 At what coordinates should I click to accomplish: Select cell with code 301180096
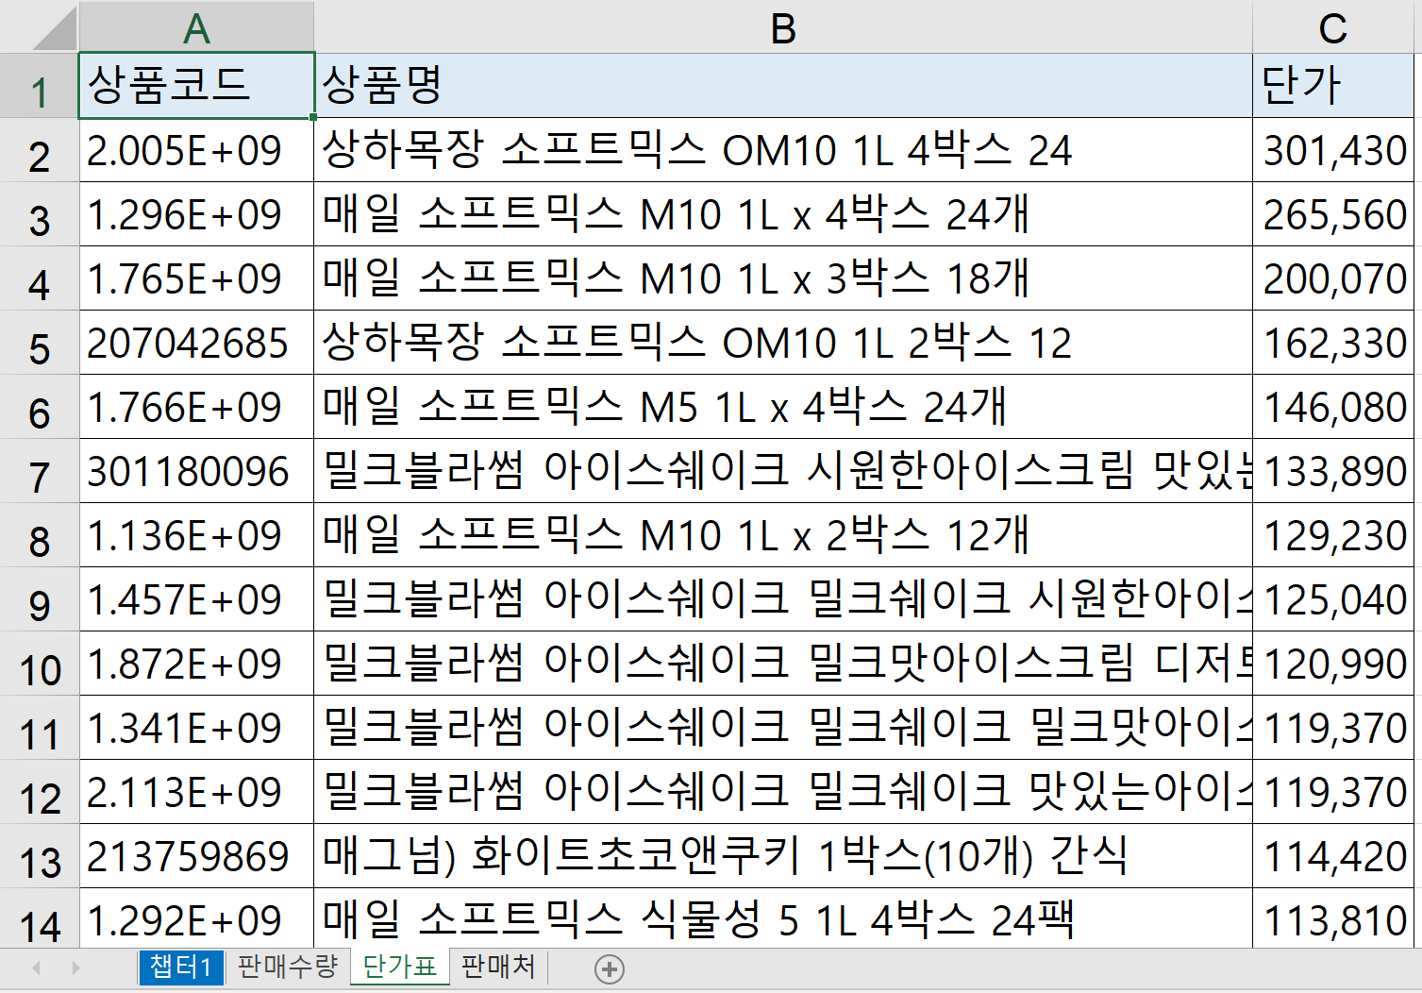pyautogui.click(x=196, y=471)
